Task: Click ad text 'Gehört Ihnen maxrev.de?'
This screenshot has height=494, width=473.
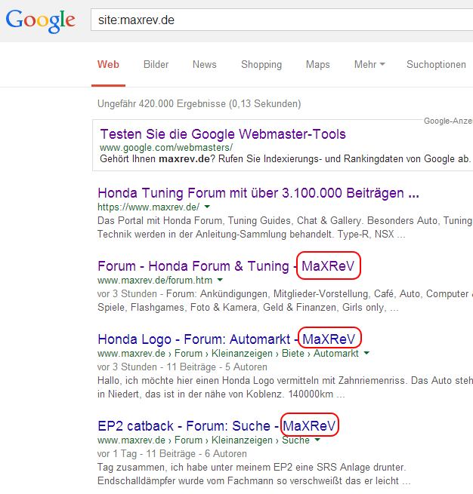Action: pos(157,159)
